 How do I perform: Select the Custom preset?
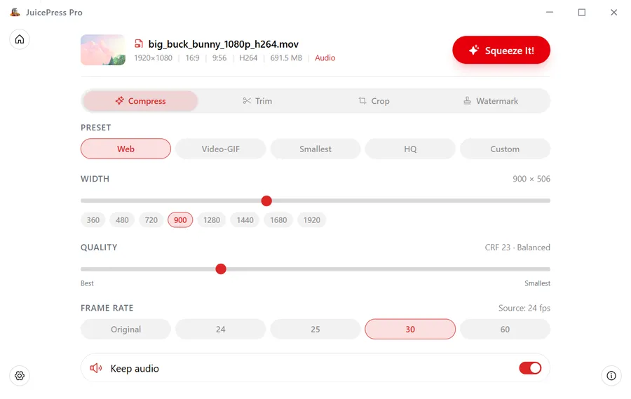[505, 149]
